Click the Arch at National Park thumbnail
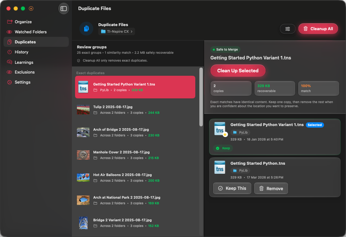Screen dimensions: 346x237 pos(83,200)
